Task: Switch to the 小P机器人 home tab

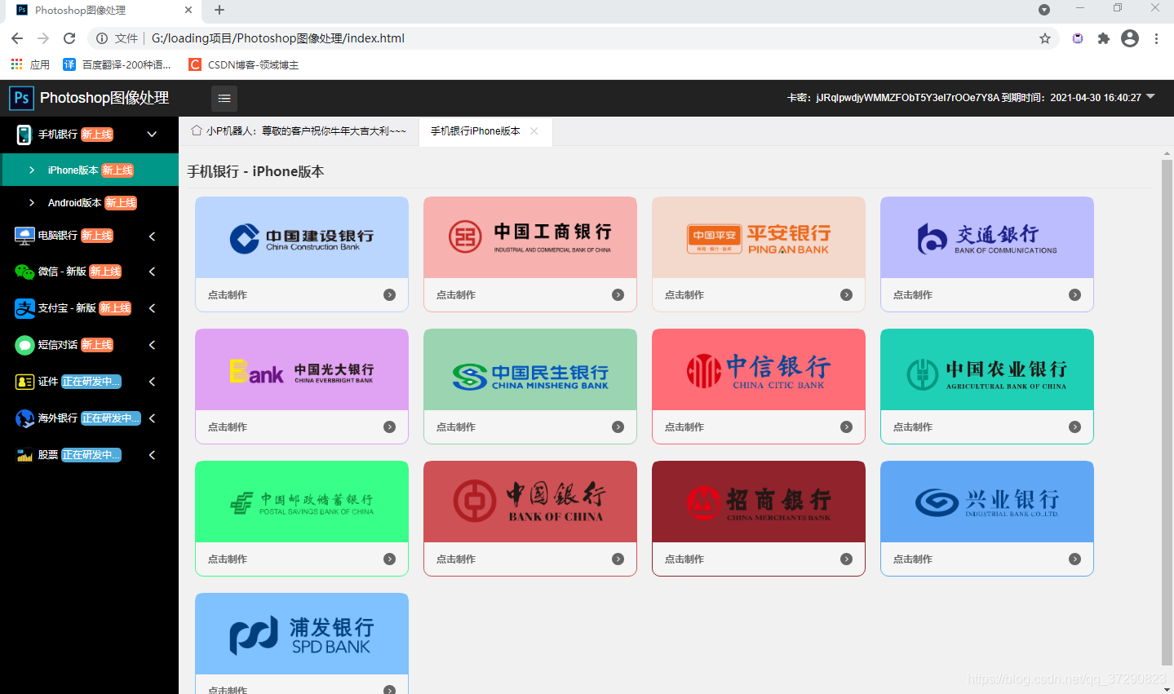Action: pos(299,131)
